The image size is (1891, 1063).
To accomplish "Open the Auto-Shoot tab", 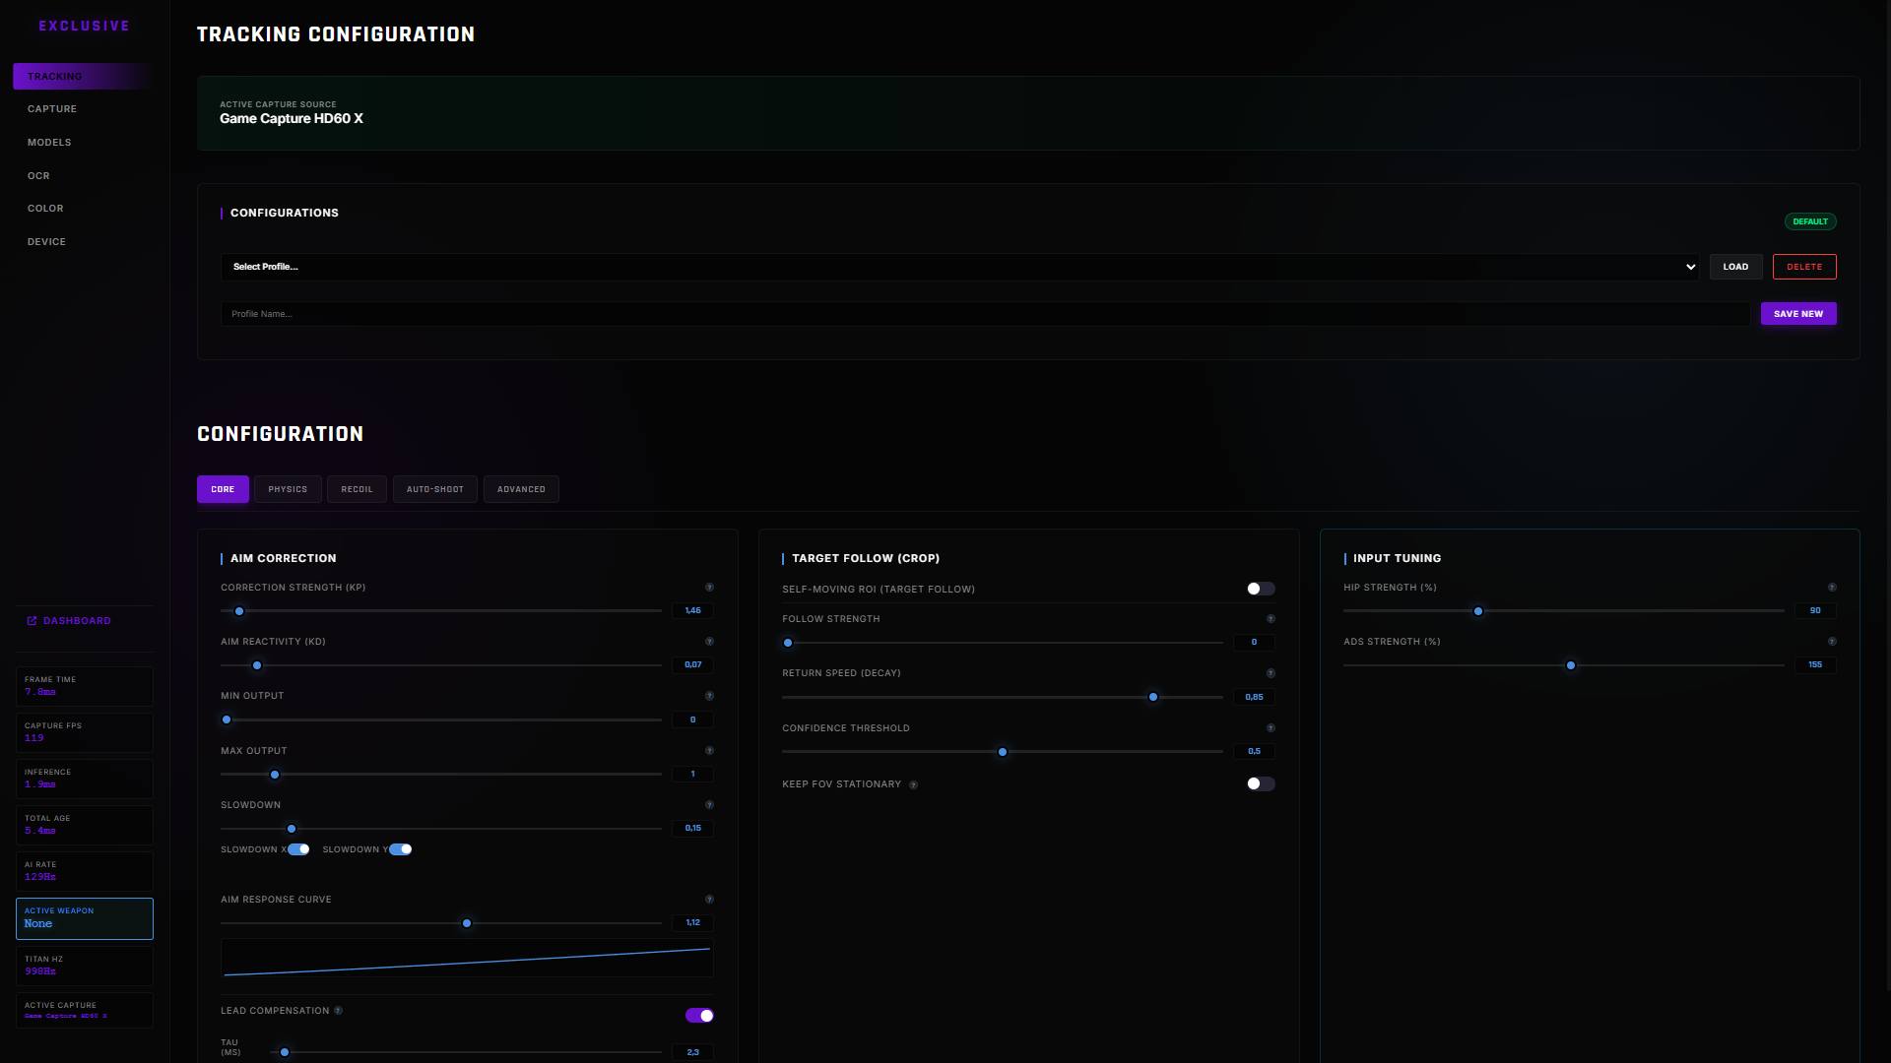I will click(x=434, y=489).
